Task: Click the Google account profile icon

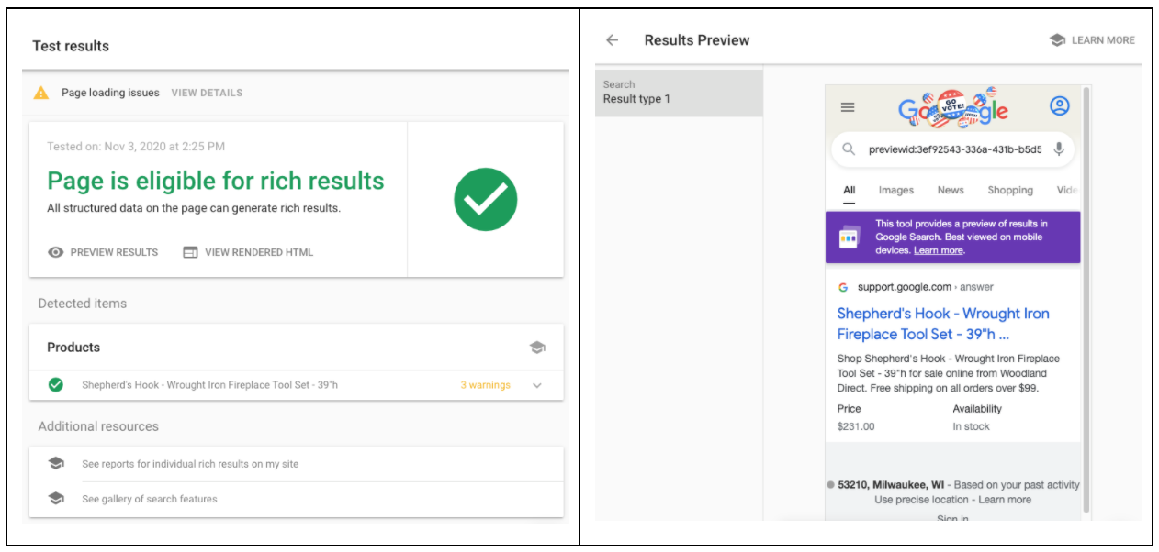Action: tap(1060, 106)
